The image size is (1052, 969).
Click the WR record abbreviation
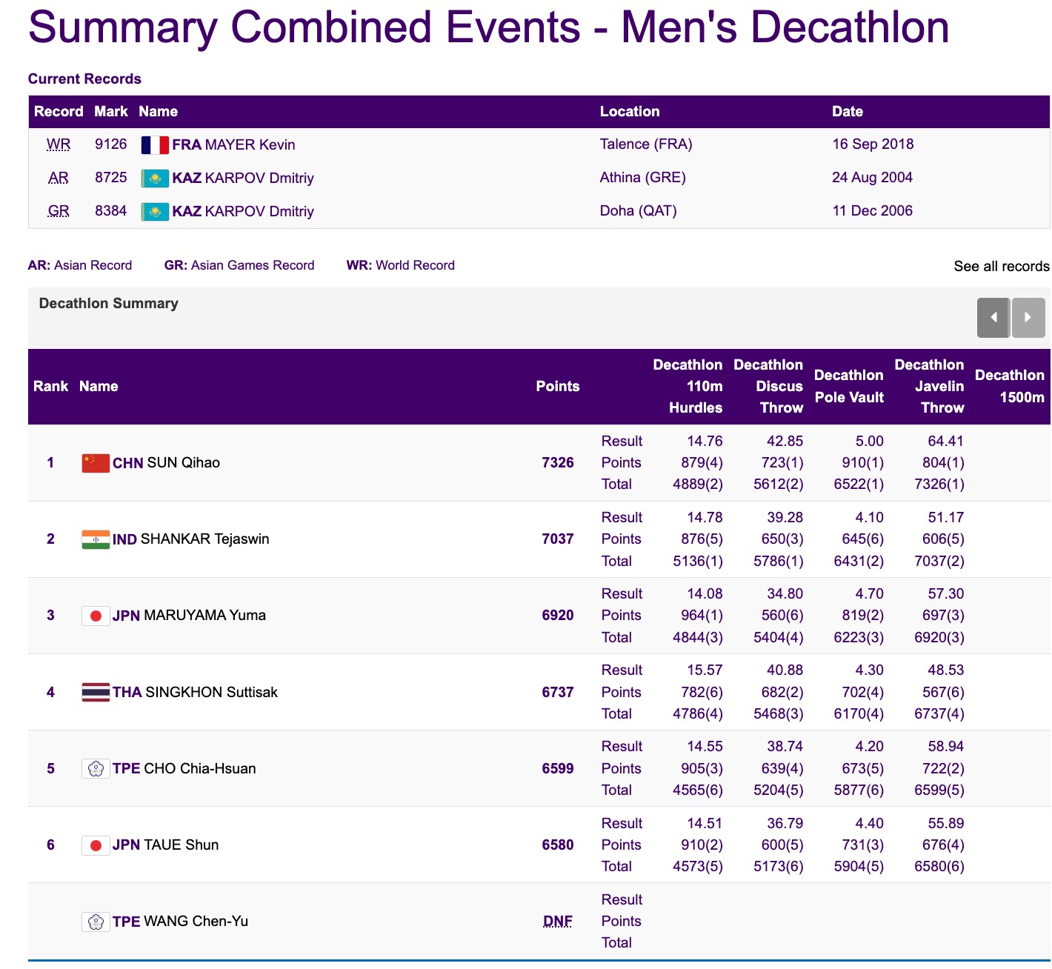[59, 144]
